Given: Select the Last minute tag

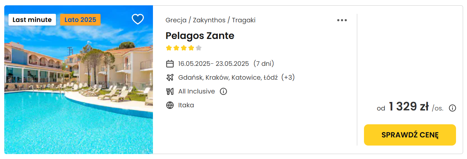Looking at the screenshot, I should (32, 20).
